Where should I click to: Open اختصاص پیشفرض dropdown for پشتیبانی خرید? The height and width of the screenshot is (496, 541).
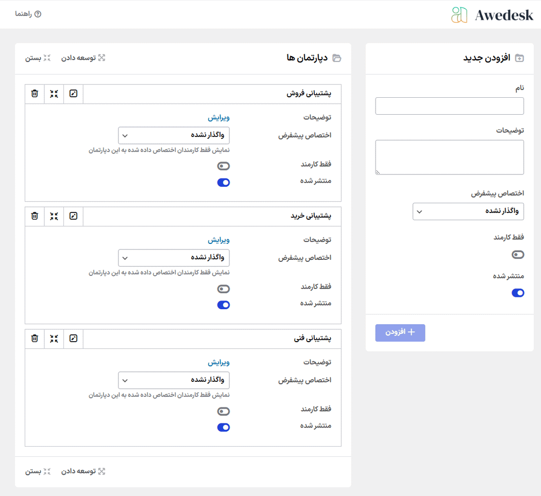(x=174, y=258)
